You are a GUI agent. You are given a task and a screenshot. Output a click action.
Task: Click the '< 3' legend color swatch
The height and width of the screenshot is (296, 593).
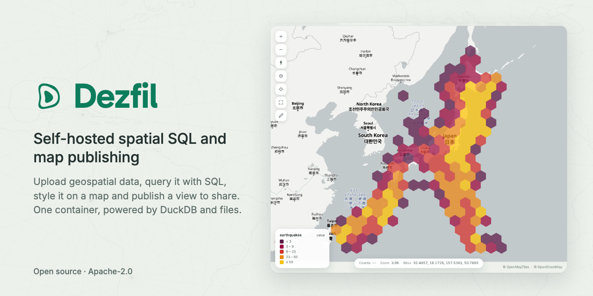[282, 241]
